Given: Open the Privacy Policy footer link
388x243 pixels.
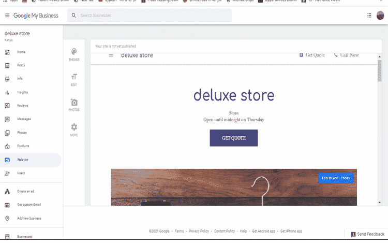Looking at the screenshot, I should (x=199, y=231).
